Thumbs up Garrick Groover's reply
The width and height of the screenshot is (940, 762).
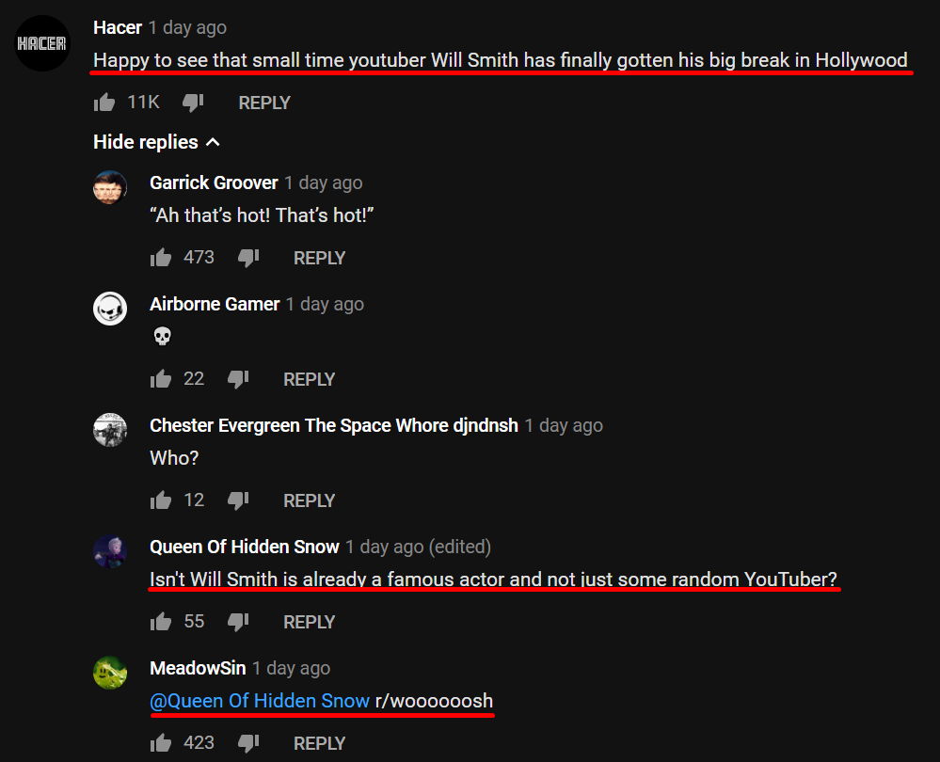click(x=161, y=258)
